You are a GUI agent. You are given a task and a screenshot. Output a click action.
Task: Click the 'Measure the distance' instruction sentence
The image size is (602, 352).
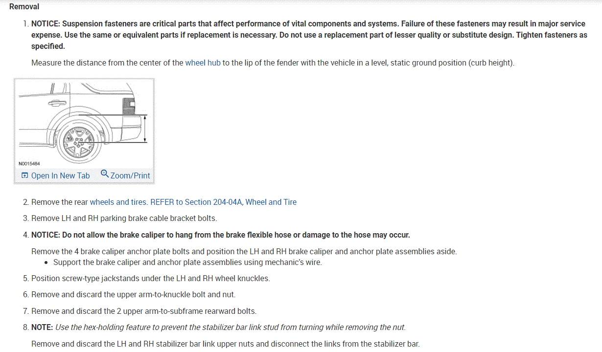tap(273, 63)
